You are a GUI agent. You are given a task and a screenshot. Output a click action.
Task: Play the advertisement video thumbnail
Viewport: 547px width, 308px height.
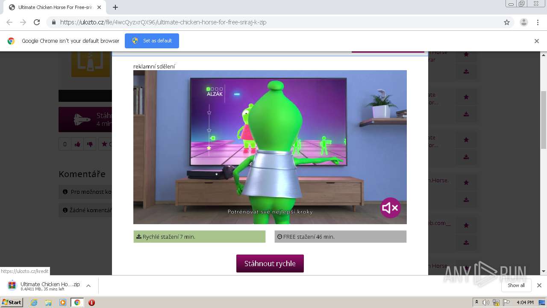(x=270, y=147)
